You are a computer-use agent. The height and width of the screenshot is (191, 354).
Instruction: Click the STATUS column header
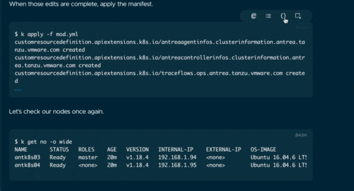(x=59, y=150)
